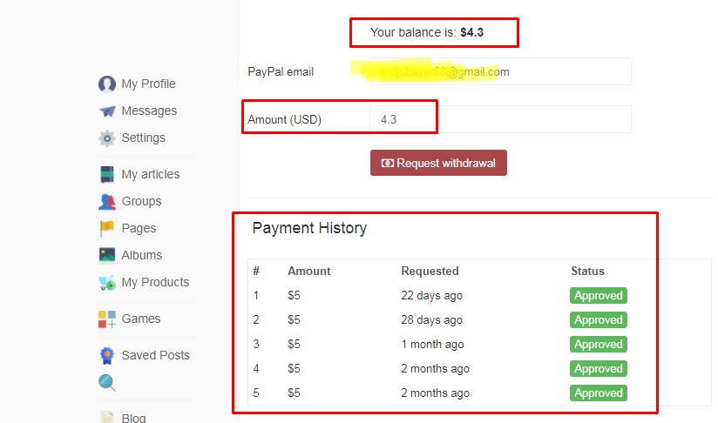Click the Settings gear icon

pyautogui.click(x=107, y=138)
